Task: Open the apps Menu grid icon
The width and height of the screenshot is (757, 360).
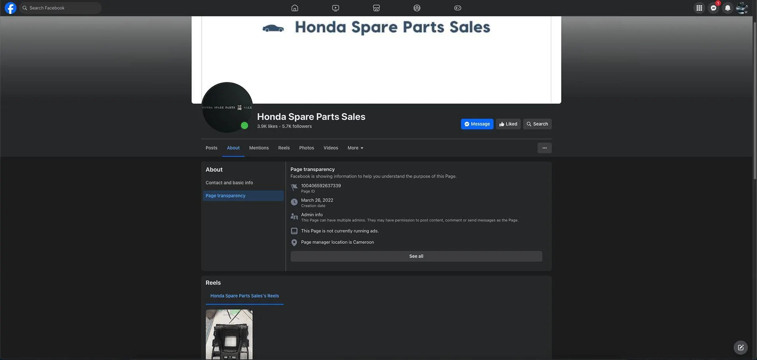Action: pyautogui.click(x=699, y=8)
